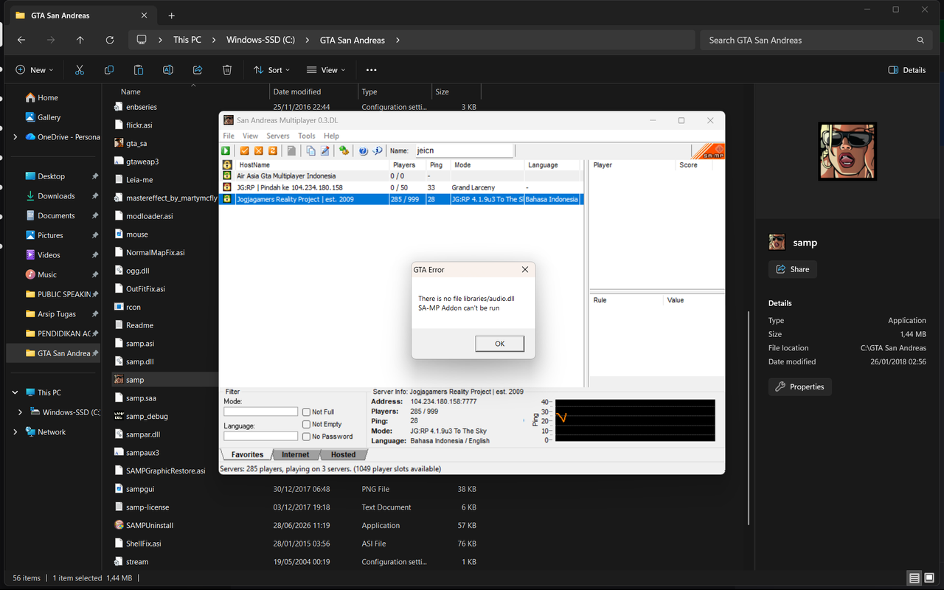
Task: Open breadcrumb chevron after GTA San Andreas
Action: [398, 41]
